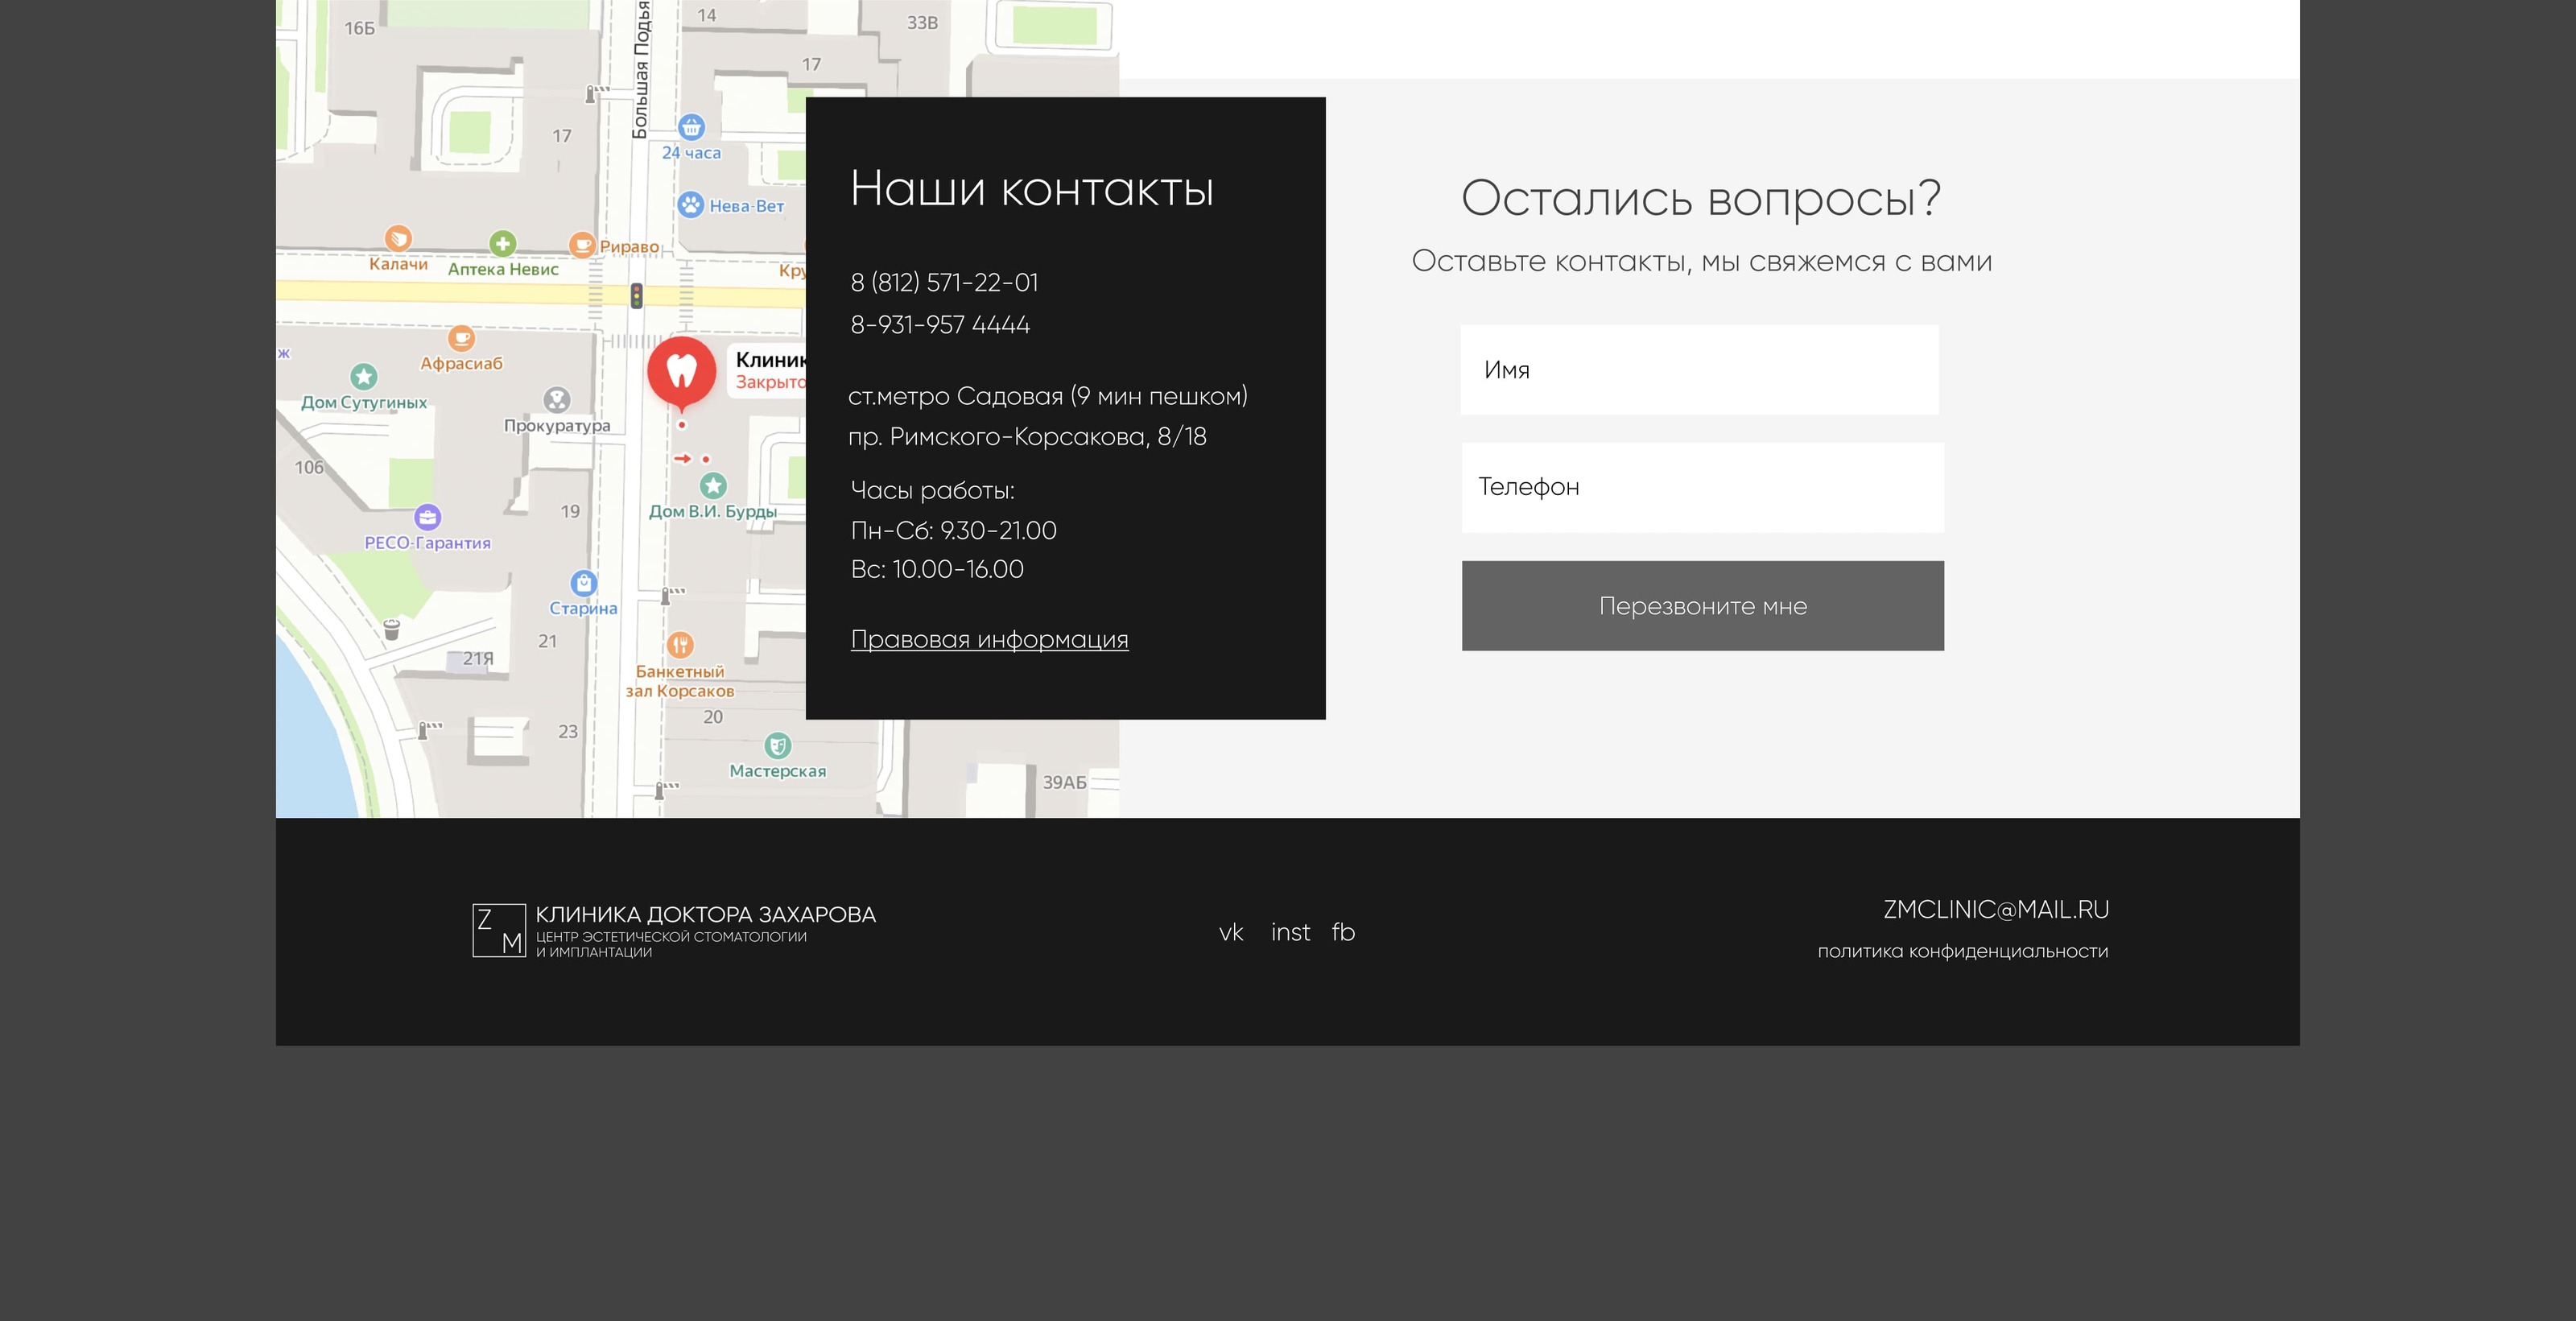Click the Старина shop icon on map

pos(583,583)
